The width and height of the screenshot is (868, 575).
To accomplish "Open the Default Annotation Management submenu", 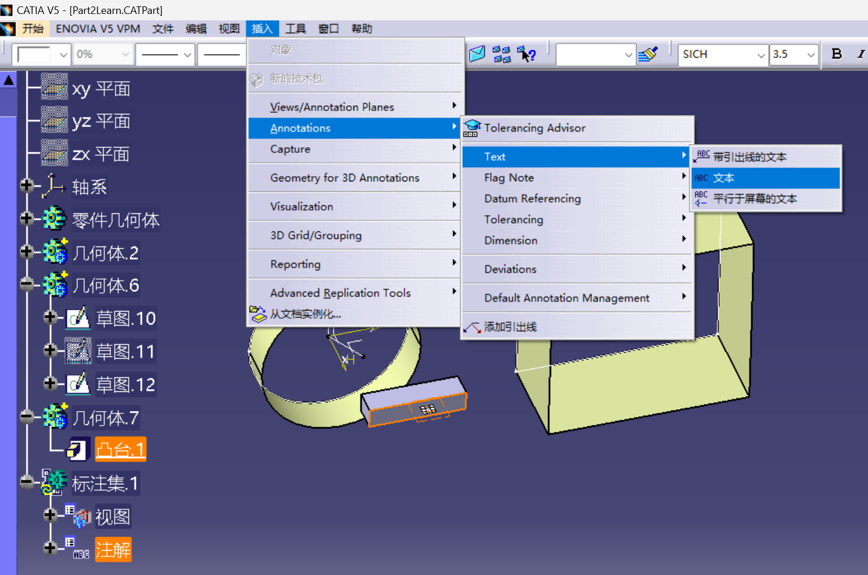I will coord(577,298).
